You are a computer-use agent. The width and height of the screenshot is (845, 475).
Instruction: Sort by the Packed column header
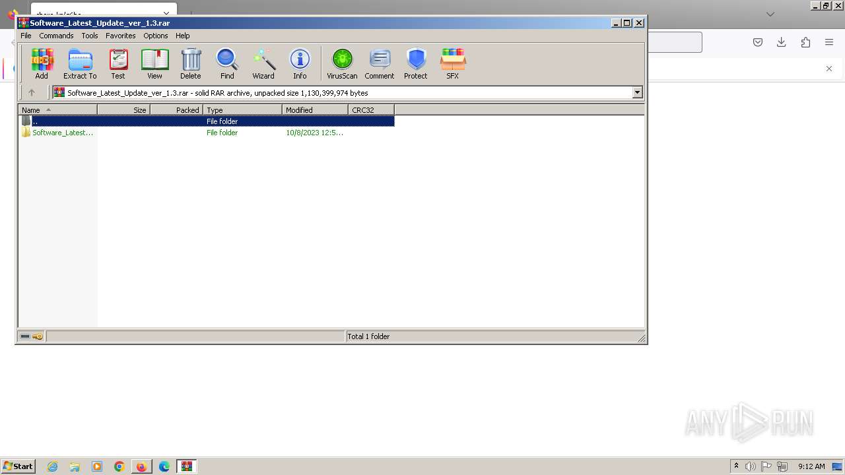pos(176,110)
